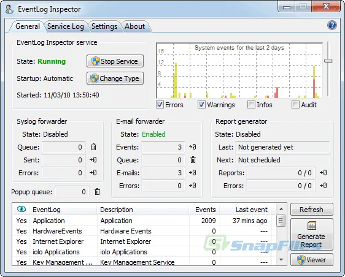The image size is (345, 277).
Task: Click the chart scale slider handle
Action: pos(328,61)
